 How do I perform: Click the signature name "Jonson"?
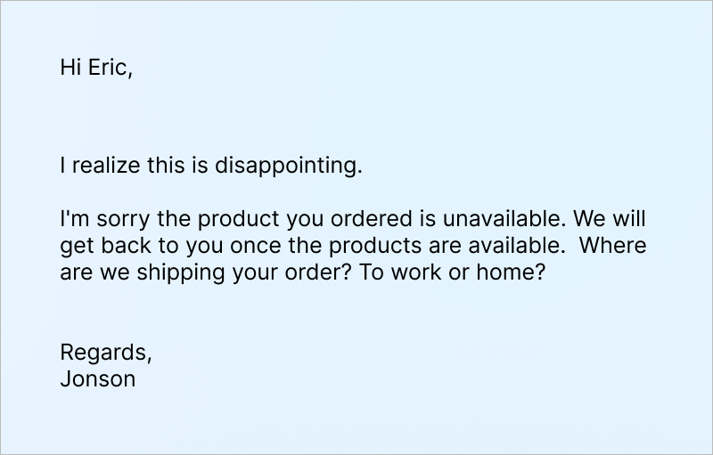click(98, 379)
